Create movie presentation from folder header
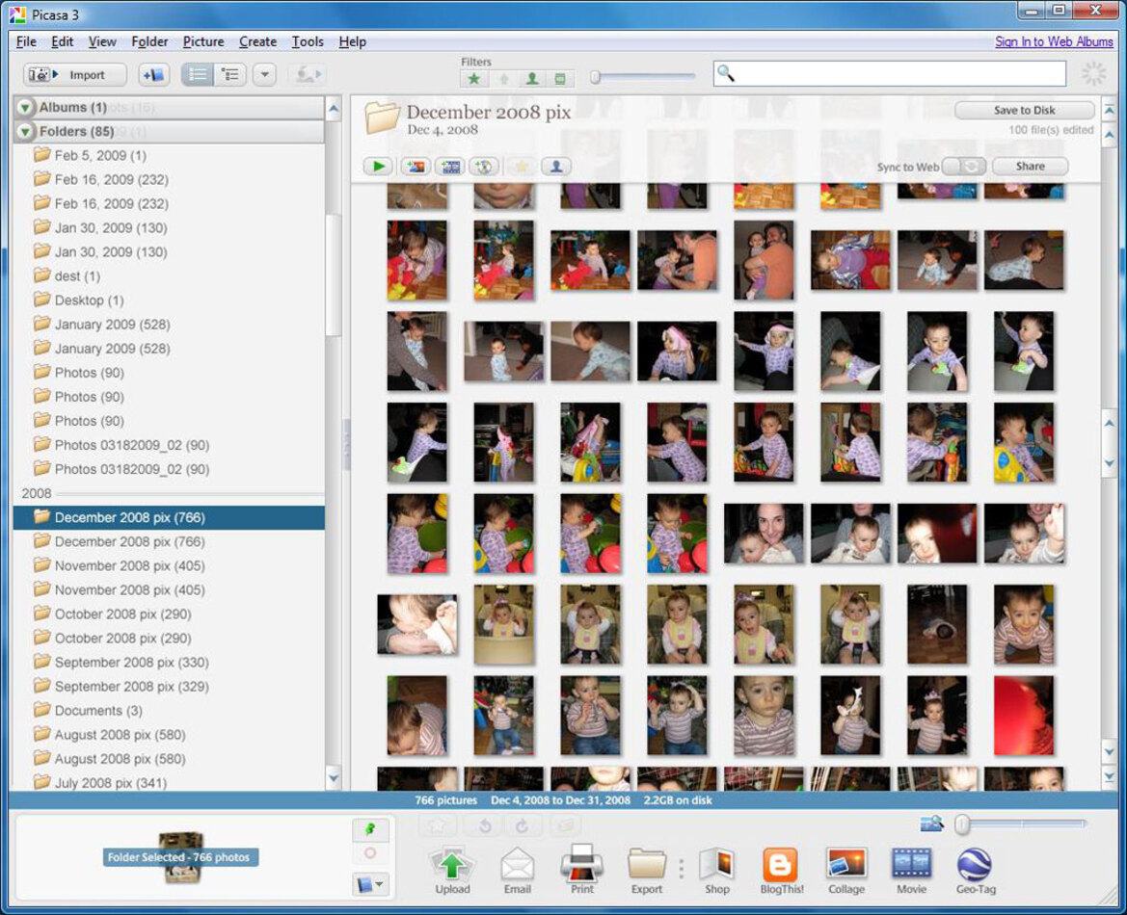Screen dimensions: 1127x915 pos(450,167)
